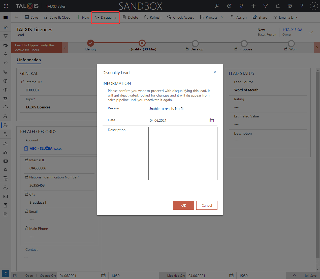The image size is (320, 279).
Task: Advance process stages with right chevron
Action: (317, 48)
